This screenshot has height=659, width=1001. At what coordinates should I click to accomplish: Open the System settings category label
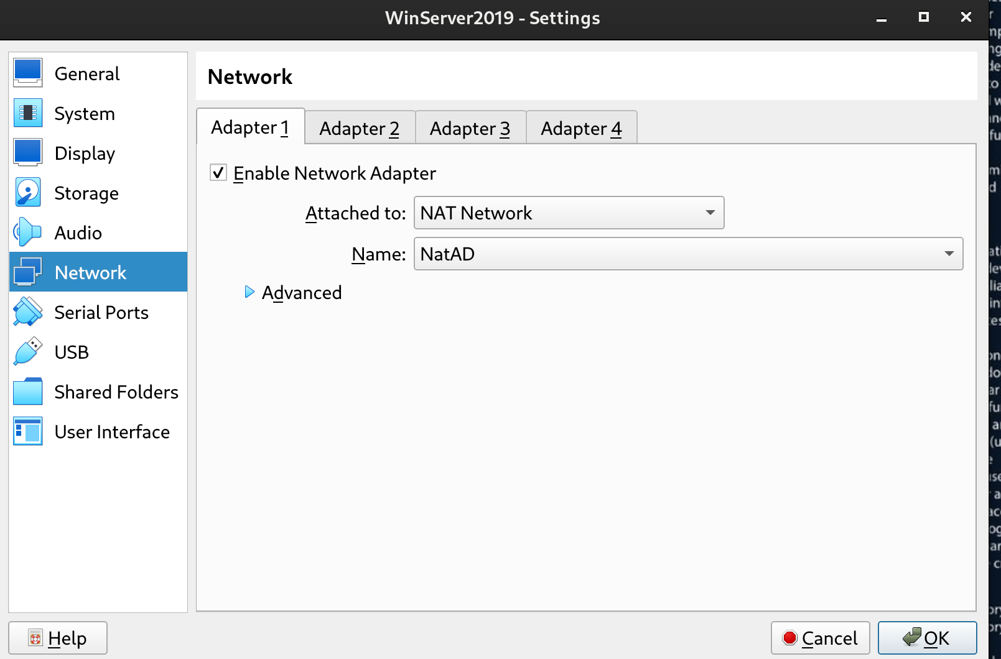click(x=85, y=114)
